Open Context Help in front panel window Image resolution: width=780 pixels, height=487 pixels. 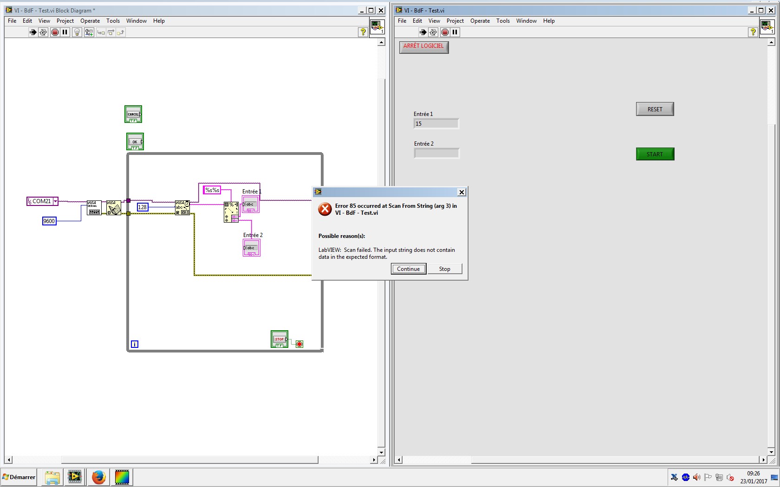click(753, 32)
